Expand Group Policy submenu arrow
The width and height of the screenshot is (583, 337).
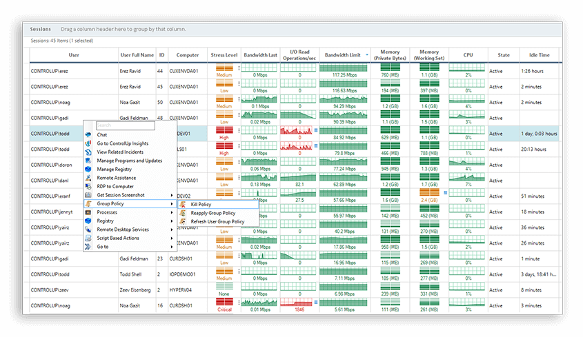172,203
